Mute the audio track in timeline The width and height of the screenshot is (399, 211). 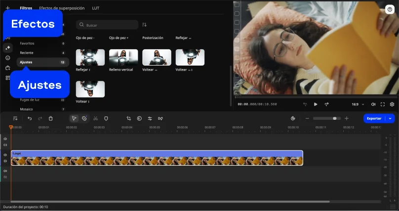tap(5, 171)
